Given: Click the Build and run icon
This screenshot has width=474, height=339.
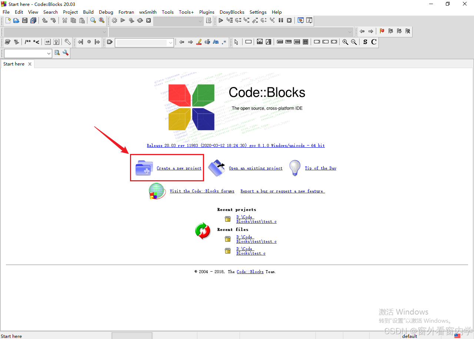Looking at the screenshot, I should point(131,21).
